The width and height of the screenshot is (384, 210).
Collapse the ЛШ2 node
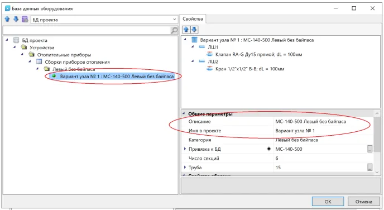click(193, 61)
